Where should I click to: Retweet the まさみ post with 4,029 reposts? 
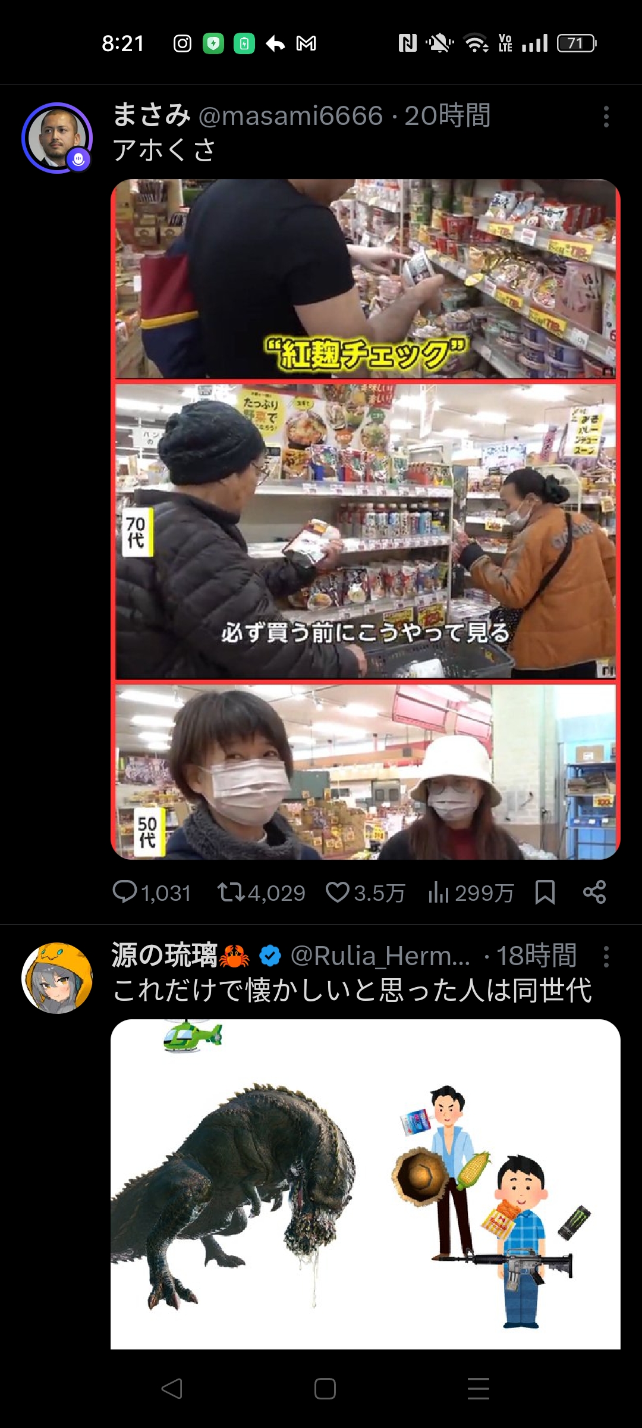231,892
